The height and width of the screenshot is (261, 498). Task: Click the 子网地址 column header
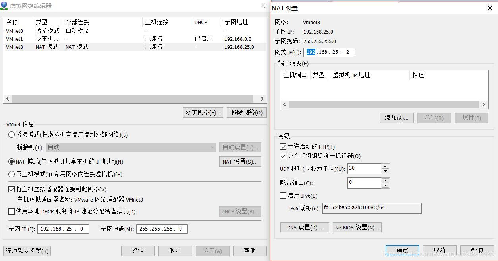click(x=236, y=22)
